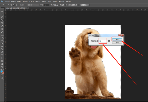Viewport: 148px width, 102px height.
Task: Open the 文件(F) menu
Action: [7, 2]
